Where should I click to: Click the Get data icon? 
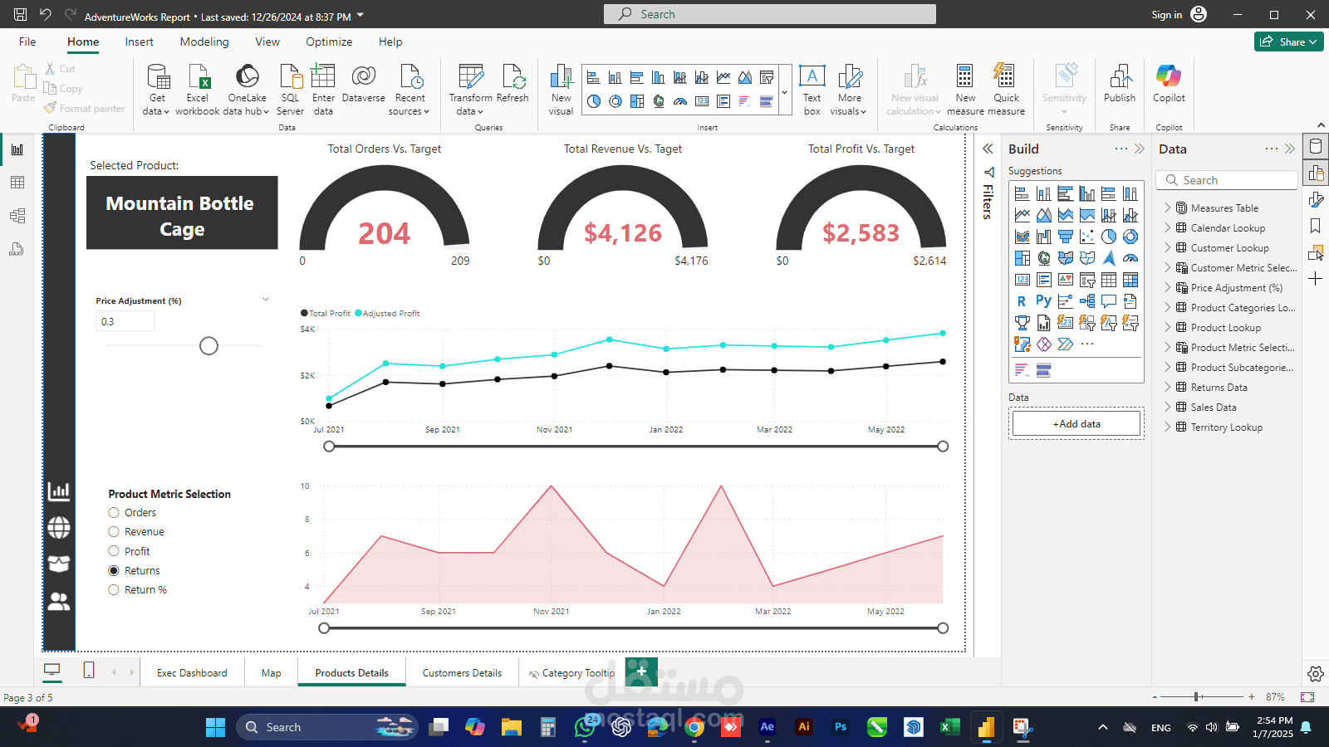pos(158,77)
